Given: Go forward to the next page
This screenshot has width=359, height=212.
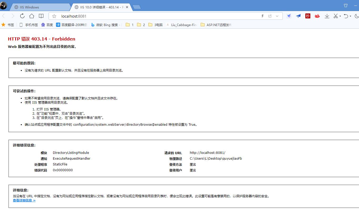Looking at the screenshot, I should click(x=13, y=16).
